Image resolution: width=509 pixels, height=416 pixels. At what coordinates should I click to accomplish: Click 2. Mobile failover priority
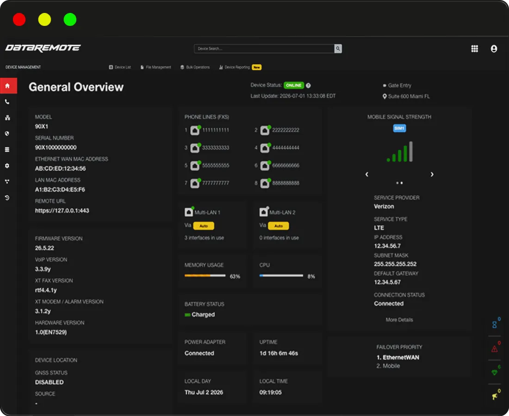pos(388,366)
